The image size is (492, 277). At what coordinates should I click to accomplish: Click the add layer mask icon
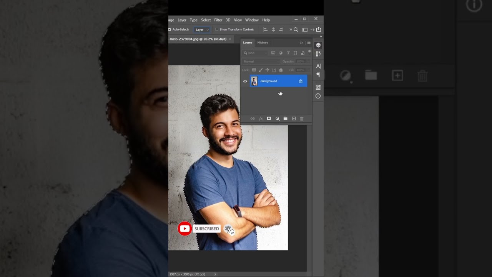point(269,118)
